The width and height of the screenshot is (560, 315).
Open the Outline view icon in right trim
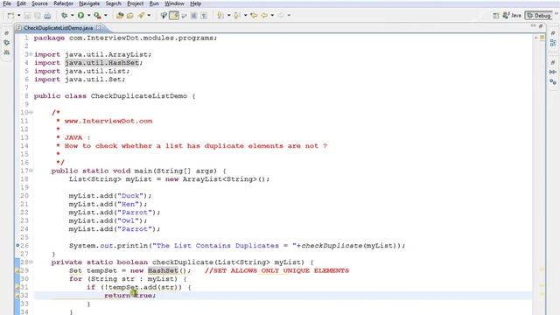[x=553, y=43]
